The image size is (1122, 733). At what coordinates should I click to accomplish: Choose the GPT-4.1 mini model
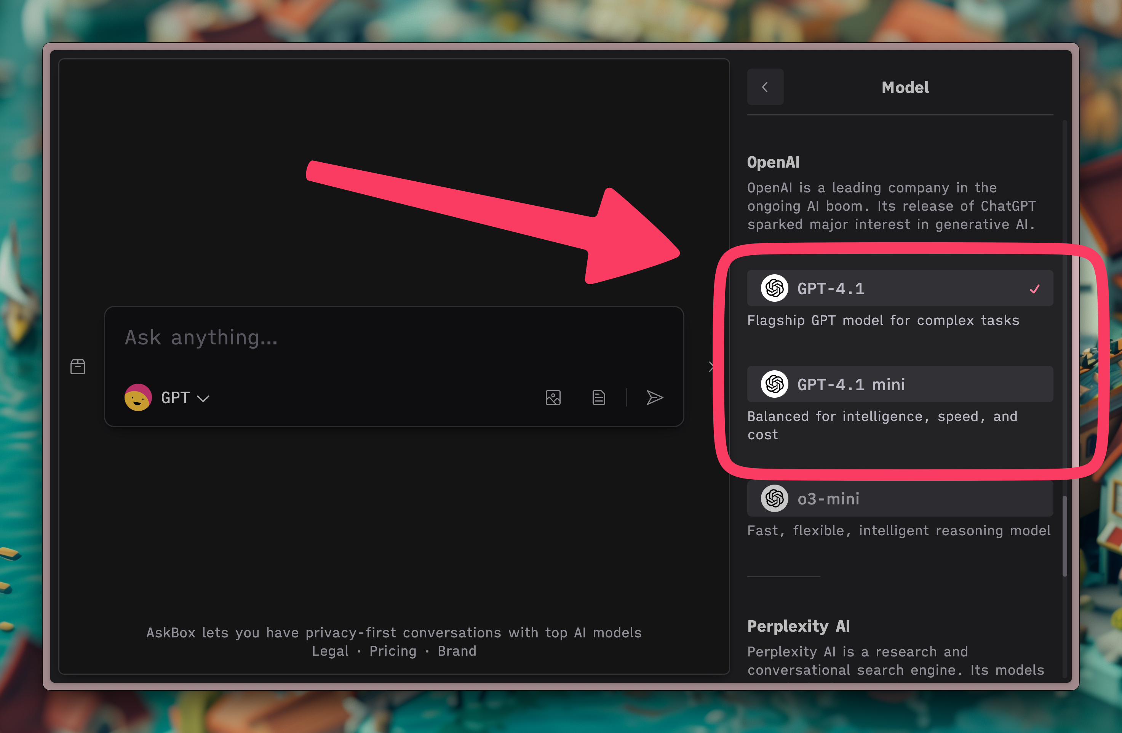click(900, 384)
